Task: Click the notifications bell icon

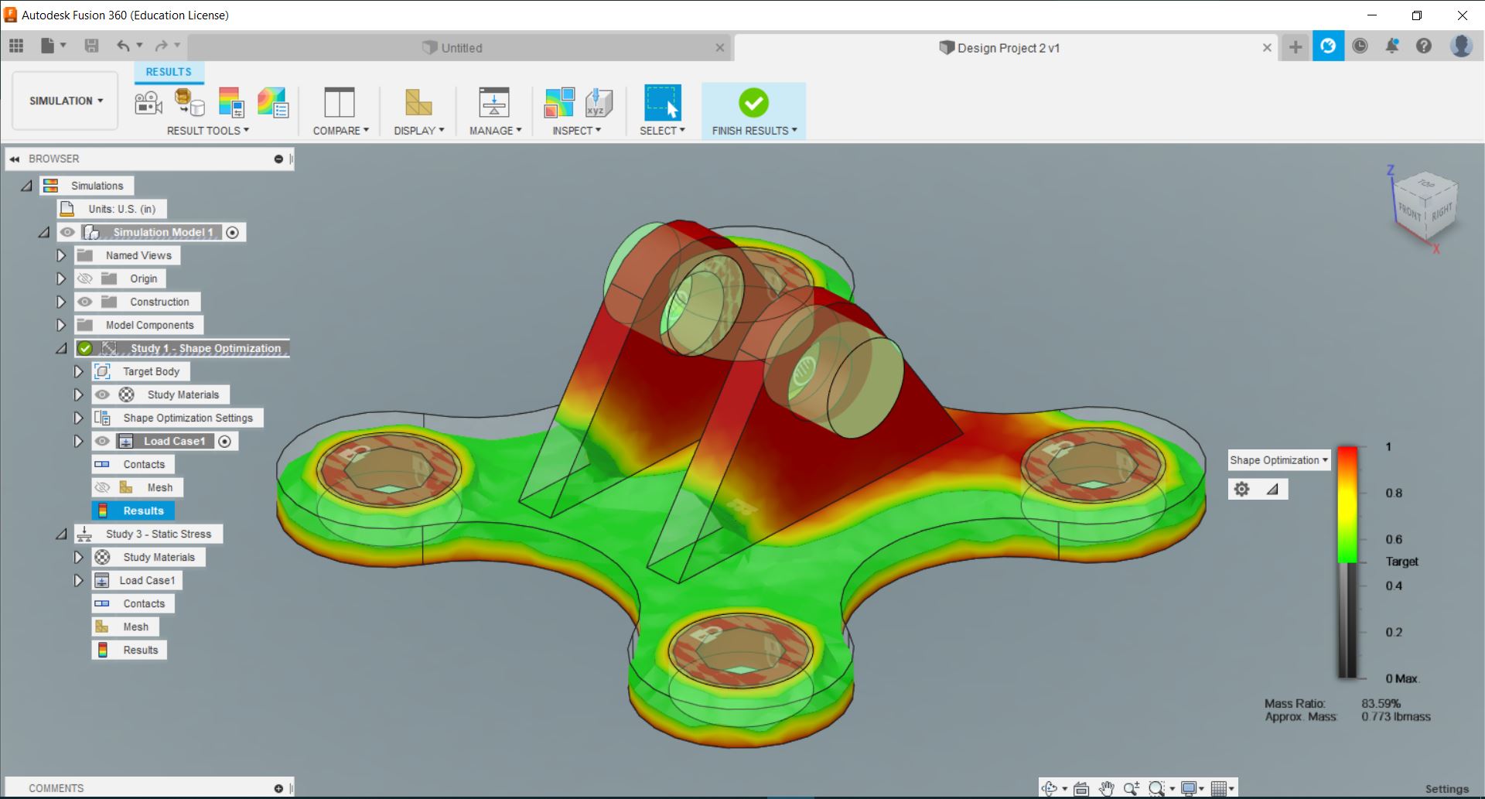Action: 1391,46
